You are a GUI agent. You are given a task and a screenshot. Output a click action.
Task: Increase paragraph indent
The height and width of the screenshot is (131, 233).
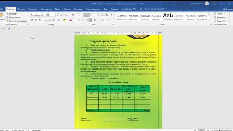tap(102, 15)
